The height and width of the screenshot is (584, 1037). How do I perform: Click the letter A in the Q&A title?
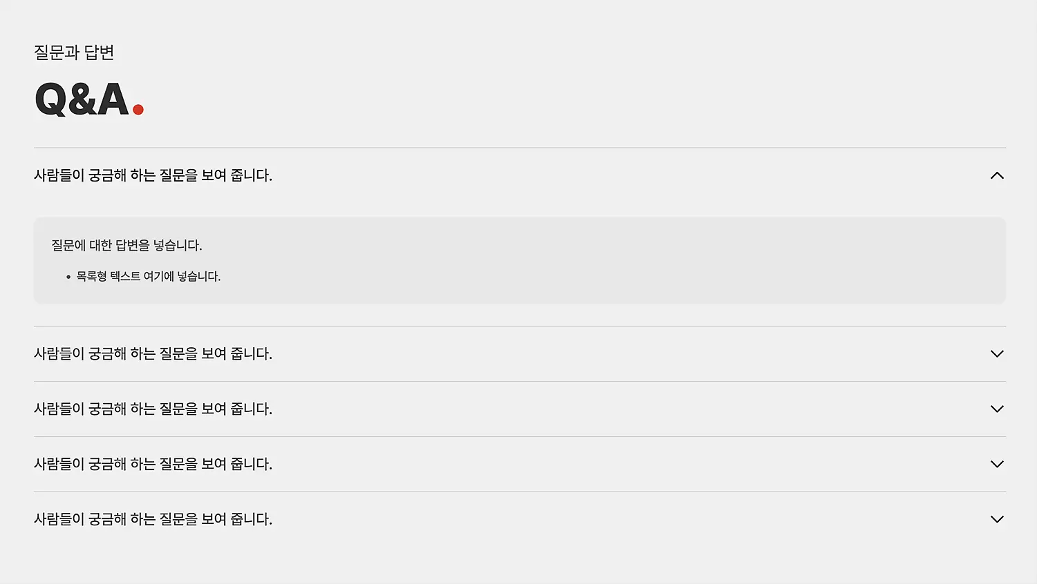pos(113,99)
